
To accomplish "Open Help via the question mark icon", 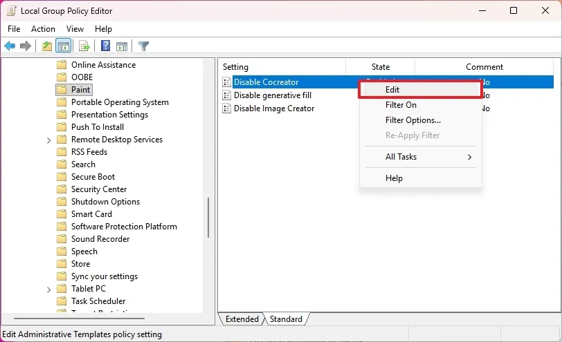I will coord(105,46).
